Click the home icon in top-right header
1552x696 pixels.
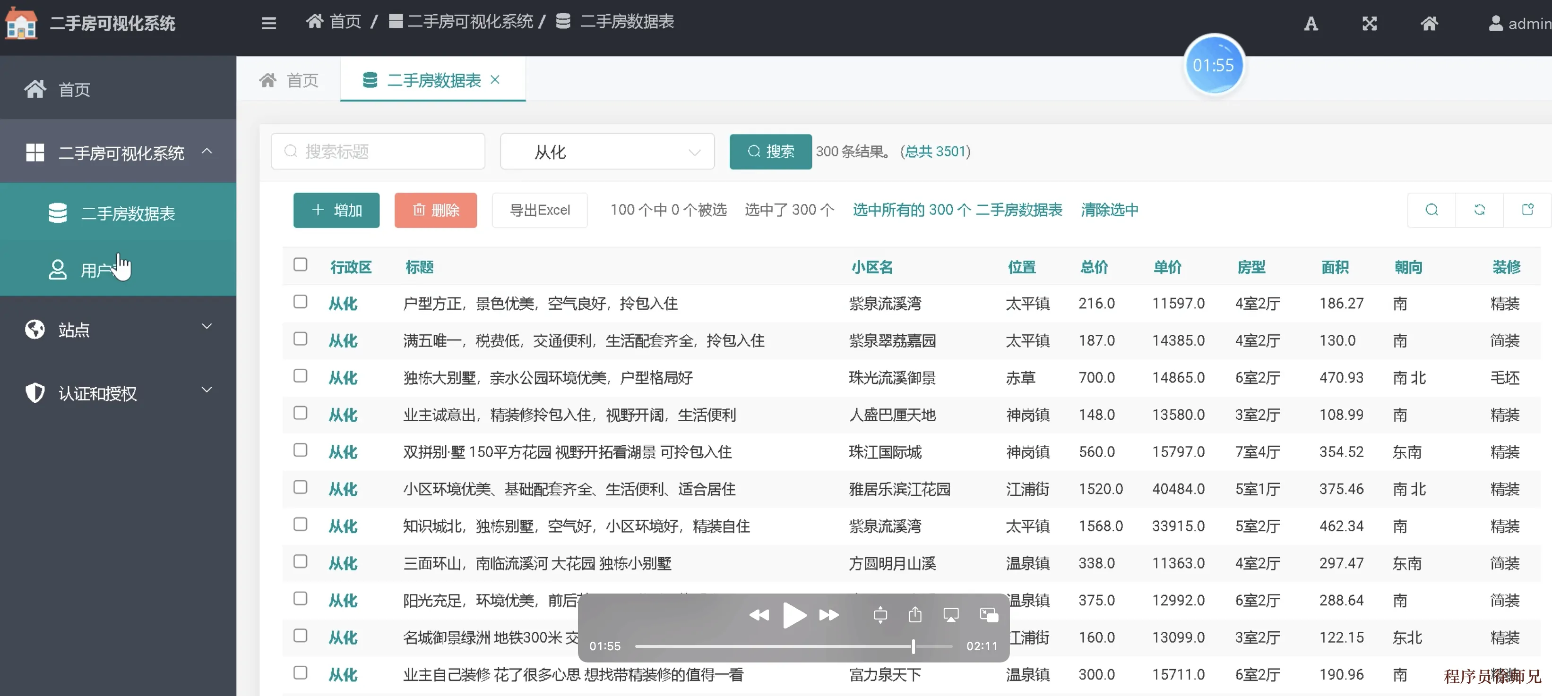(x=1429, y=24)
